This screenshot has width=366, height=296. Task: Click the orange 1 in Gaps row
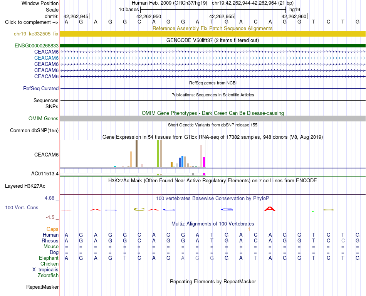[x=249, y=229]
